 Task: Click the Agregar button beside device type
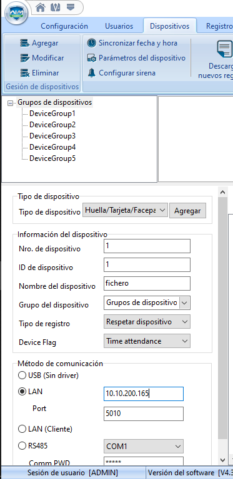pyautogui.click(x=187, y=211)
